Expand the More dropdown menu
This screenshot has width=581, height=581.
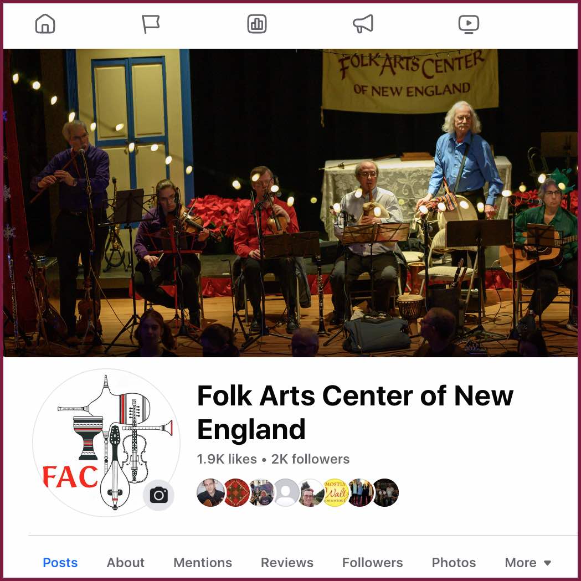pyautogui.click(x=528, y=563)
